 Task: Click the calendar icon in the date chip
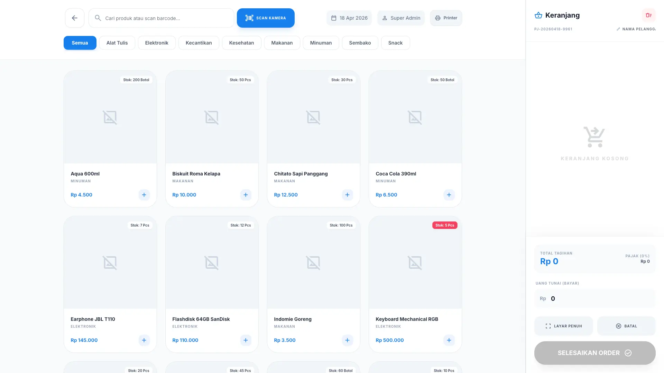point(334,18)
